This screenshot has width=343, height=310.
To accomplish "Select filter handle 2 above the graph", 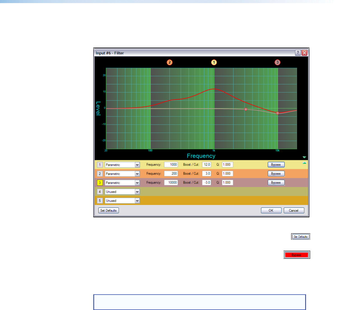I will [170, 62].
